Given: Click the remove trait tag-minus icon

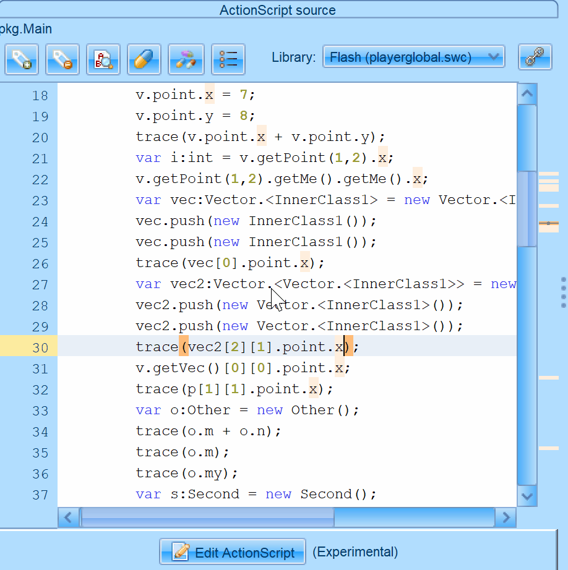Looking at the screenshot, I should click(62, 59).
